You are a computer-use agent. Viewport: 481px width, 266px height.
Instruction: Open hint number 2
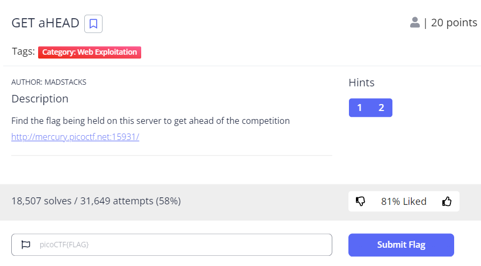pyautogui.click(x=381, y=108)
